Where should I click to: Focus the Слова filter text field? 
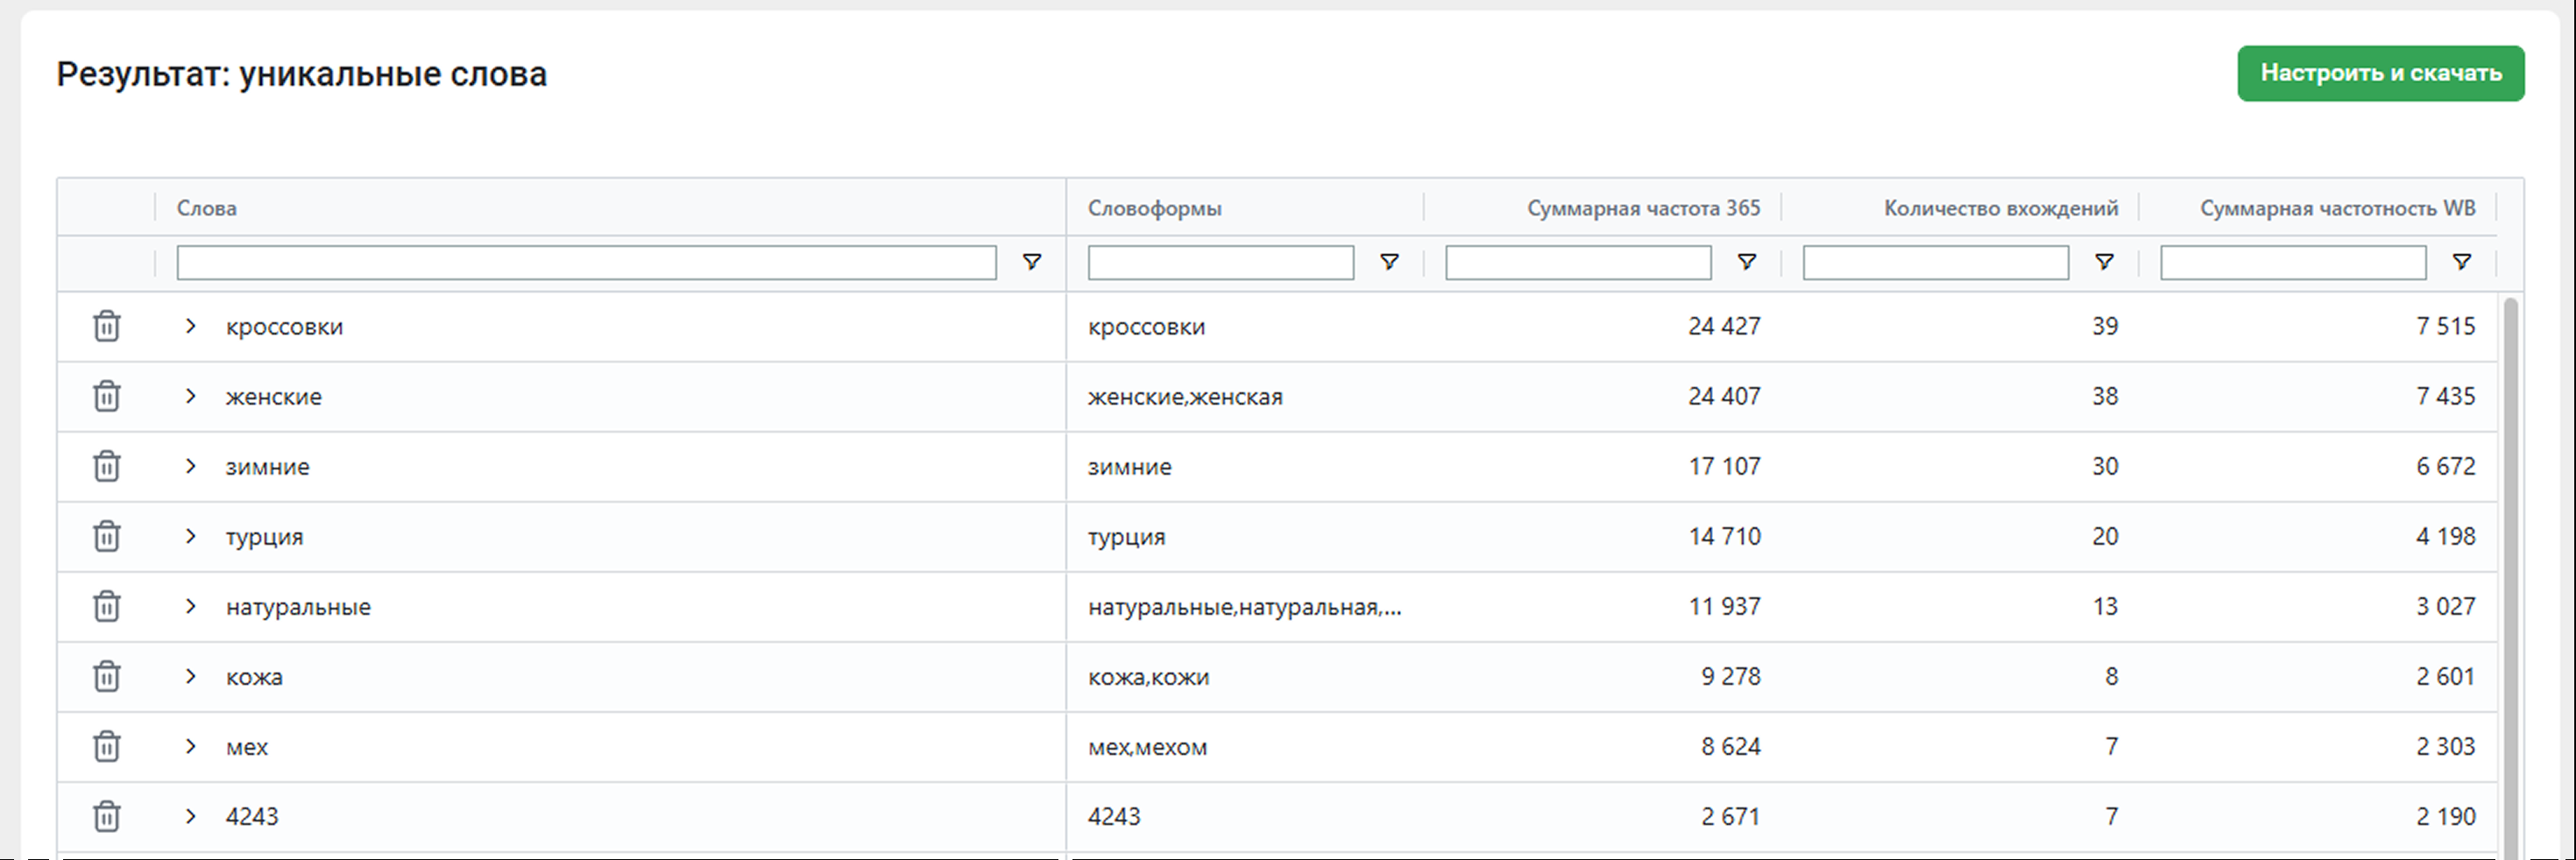click(x=586, y=262)
